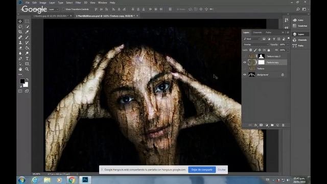Select the Path Selection tool
The width and height of the screenshot is (327, 184).
20,64
